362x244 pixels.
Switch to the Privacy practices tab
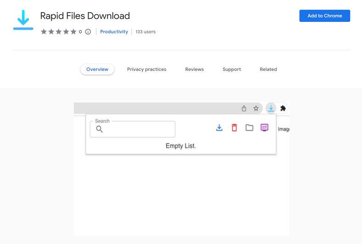point(147,69)
